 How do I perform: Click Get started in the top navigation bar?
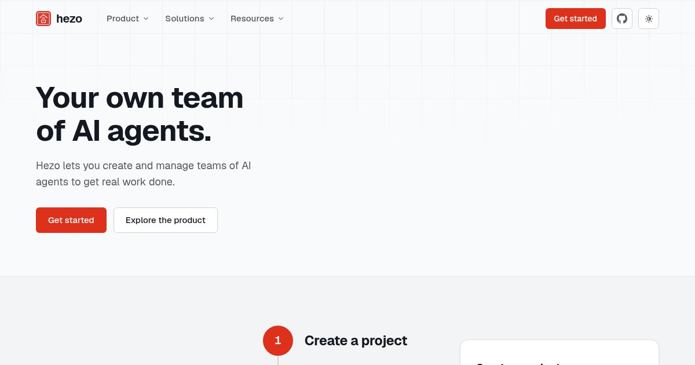(x=575, y=19)
